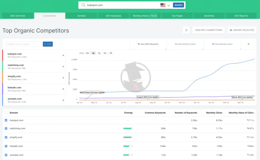Click the Export Selected button
The image size is (260, 160).
pos(242,30)
